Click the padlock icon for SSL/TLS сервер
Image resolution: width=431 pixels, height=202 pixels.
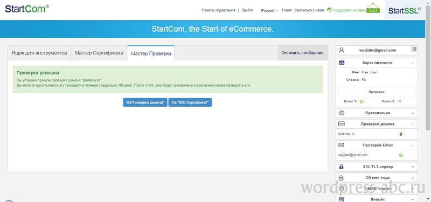coord(342,166)
